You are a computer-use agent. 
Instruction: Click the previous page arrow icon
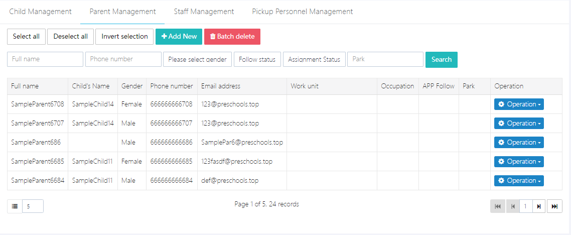pos(513,206)
